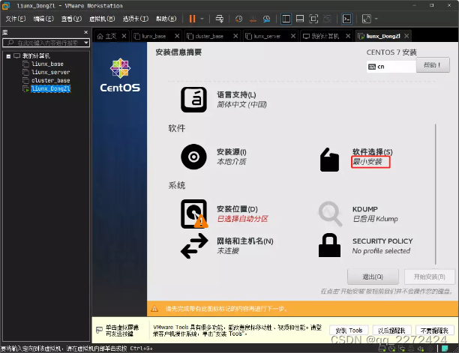Click the installer summary vertical scrollbar

(x=436, y=194)
